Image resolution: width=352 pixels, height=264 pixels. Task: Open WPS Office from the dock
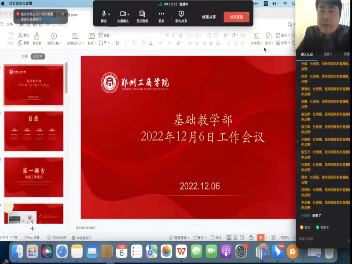(x=181, y=251)
